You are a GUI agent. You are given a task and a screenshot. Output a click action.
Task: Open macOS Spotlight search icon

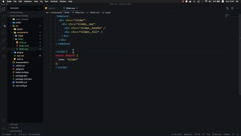(x=194, y=2)
